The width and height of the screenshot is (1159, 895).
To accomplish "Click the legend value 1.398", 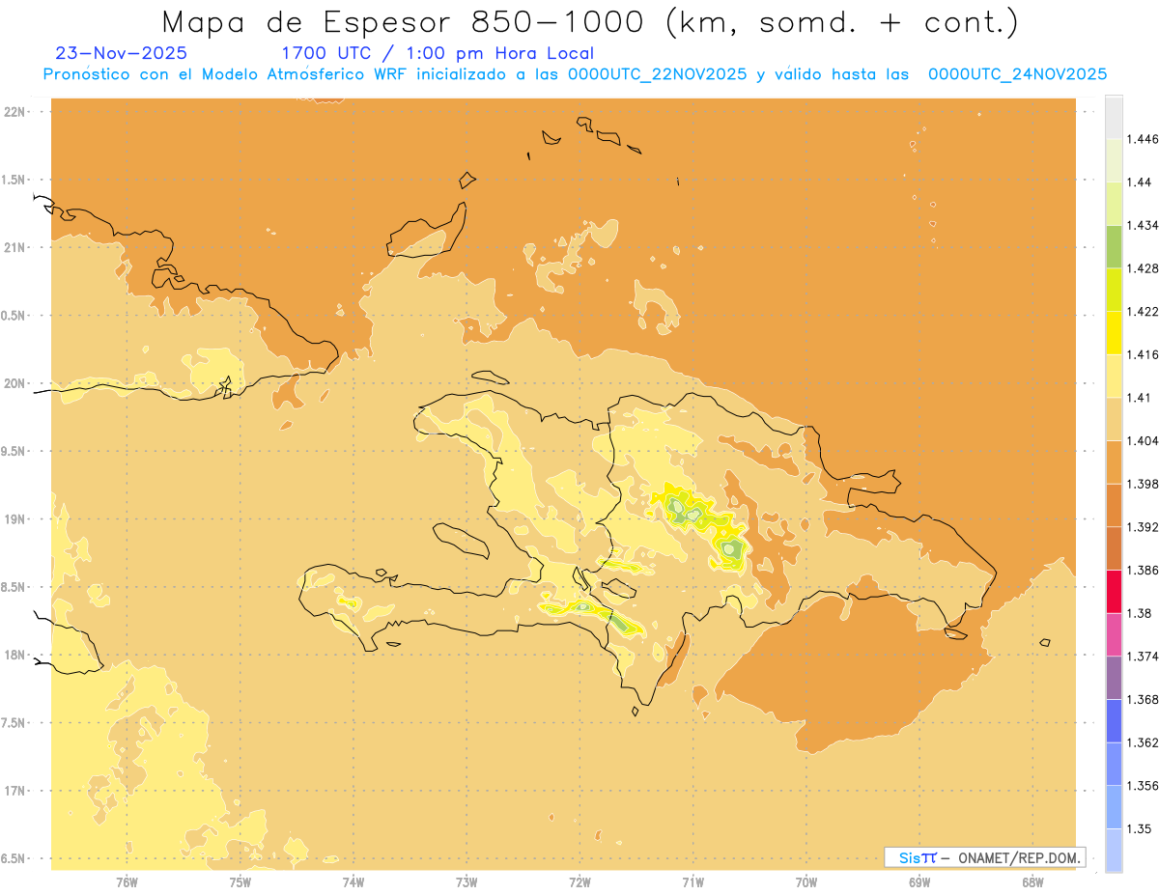I will click(1143, 484).
